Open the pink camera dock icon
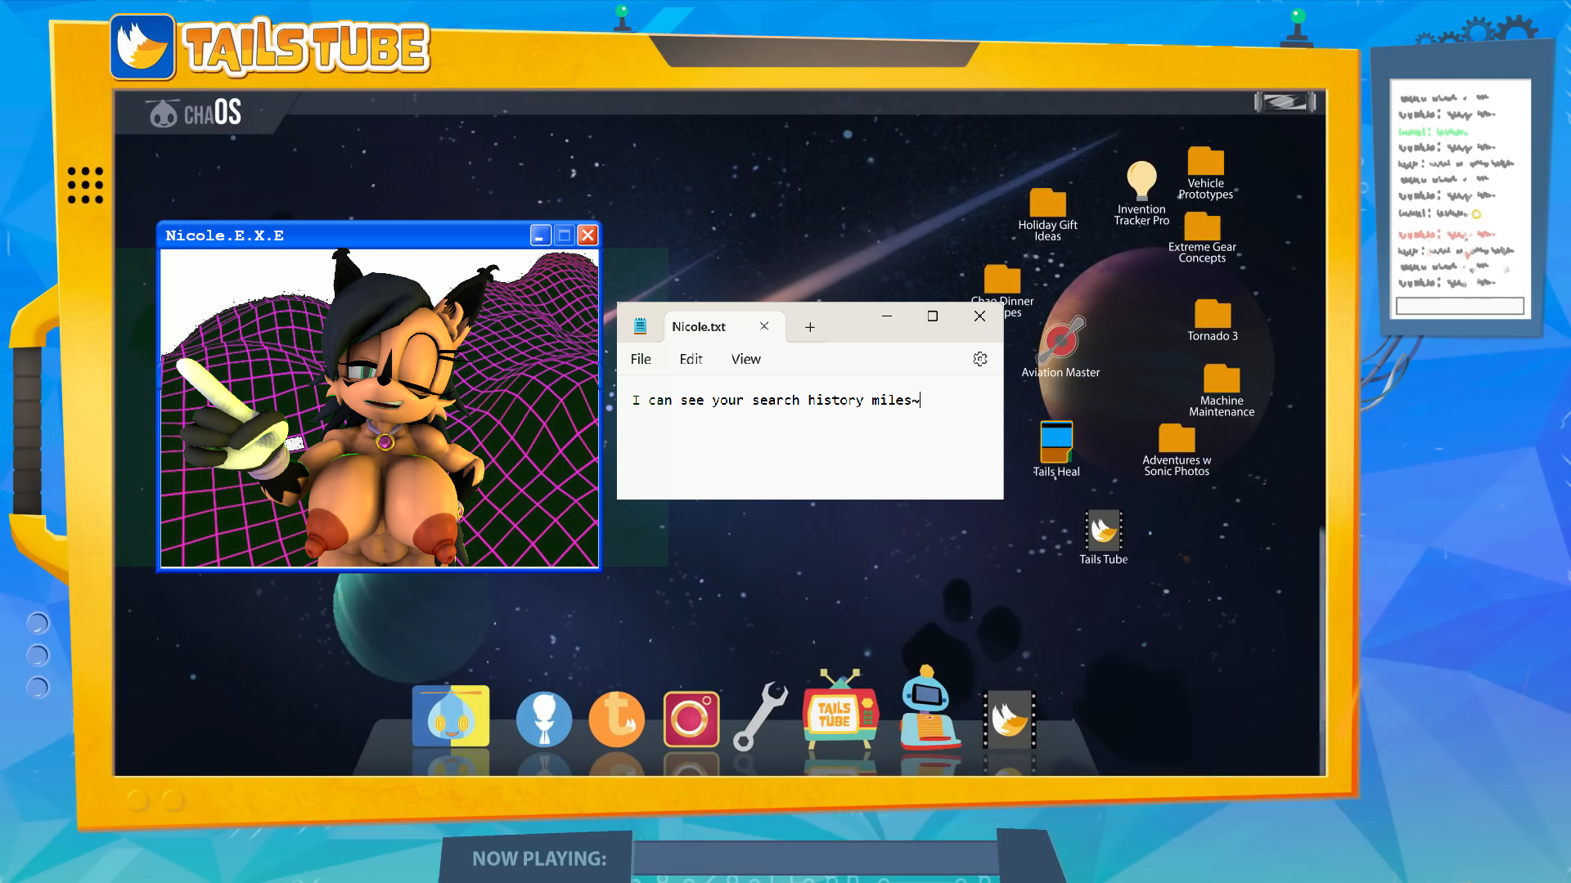This screenshot has height=883, width=1571. click(691, 719)
